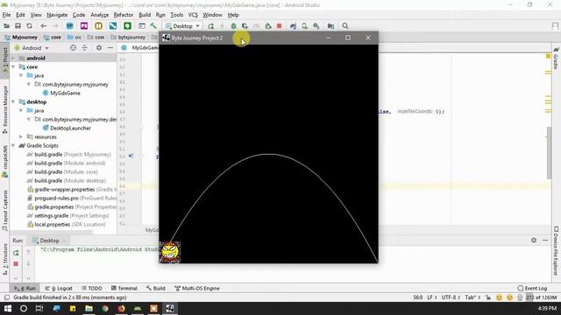Open the Project panel settings gear

pyautogui.click(x=99, y=48)
